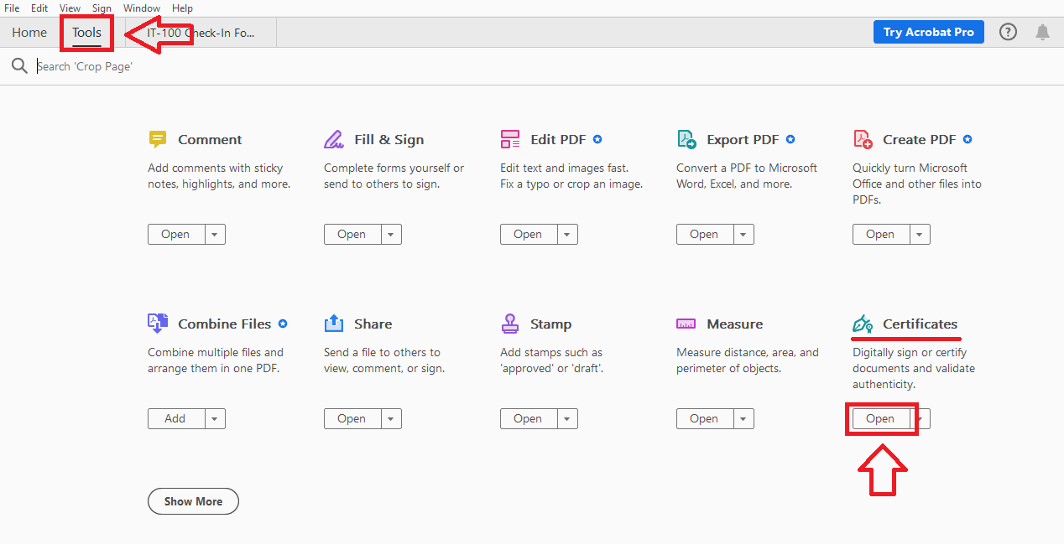Open the Export PDF icon
Screen dimensions: 1064x544
click(x=686, y=138)
